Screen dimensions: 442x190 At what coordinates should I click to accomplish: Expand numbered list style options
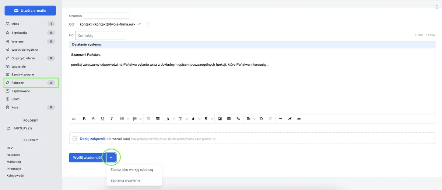click(x=140, y=119)
